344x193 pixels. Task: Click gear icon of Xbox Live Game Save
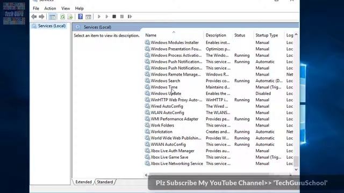click(147, 157)
